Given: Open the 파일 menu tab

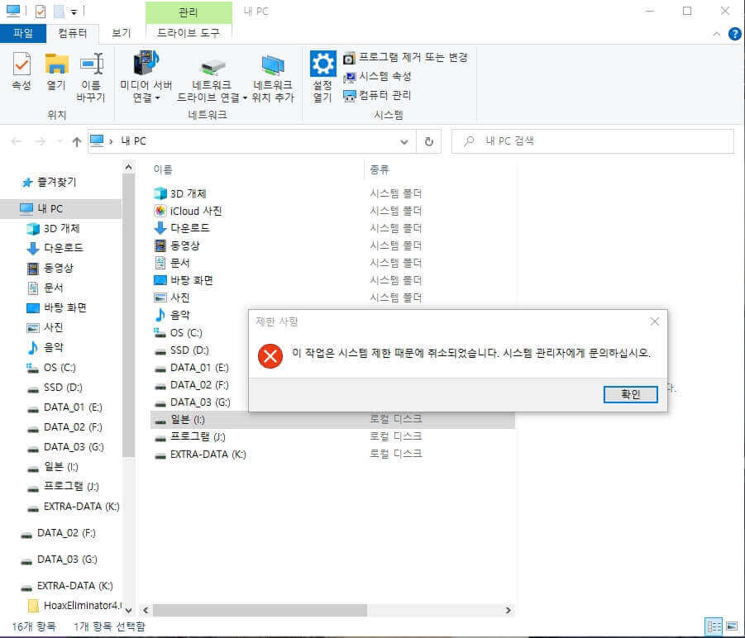Looking at the screenshot, I should pyautogui.click(x=23, y=33).
